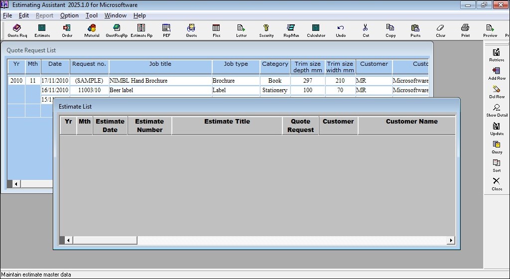
Task: Click the Sort icon in sidebar
Action: tap(497, 165)
